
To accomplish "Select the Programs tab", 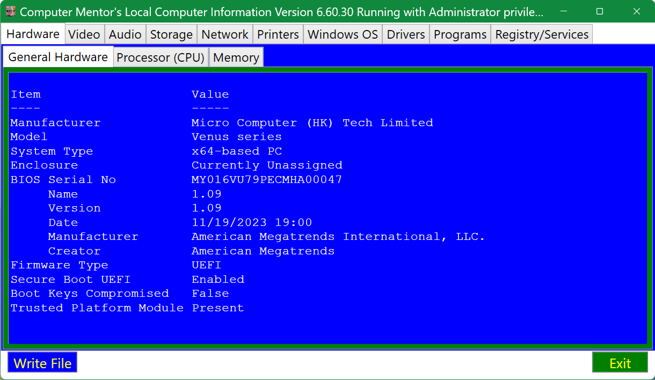I will coord(460,34).
